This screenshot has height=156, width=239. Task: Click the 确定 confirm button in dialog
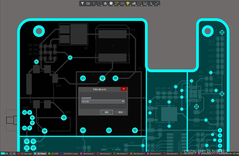(x=107, y=112)
